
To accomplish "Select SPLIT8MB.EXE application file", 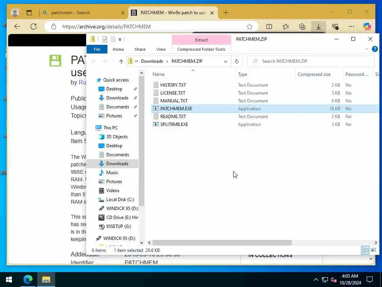I will (174, 124).
